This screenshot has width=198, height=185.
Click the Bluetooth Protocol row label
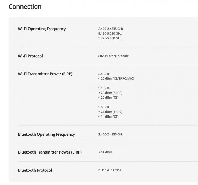(x=35, y=170)
